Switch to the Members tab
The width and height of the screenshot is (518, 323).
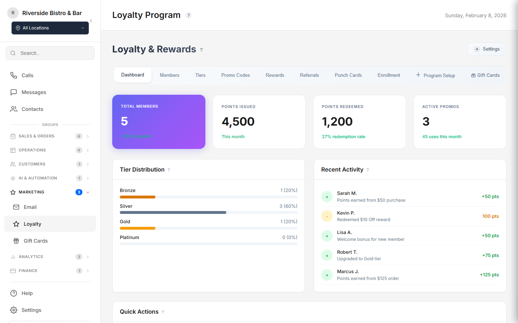pos(169,75)
